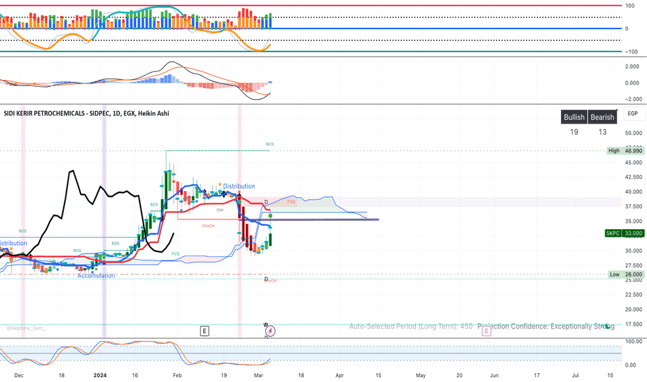Click the 50.000 price scale value
Viewport: 647px width, 382px height.
tap(634, 133)
